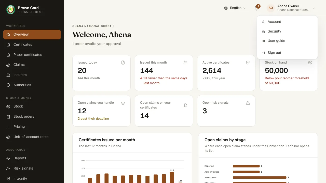Click the Insurers building icon
The height and width of the screenshot is (183, 326).
[8, 75]
